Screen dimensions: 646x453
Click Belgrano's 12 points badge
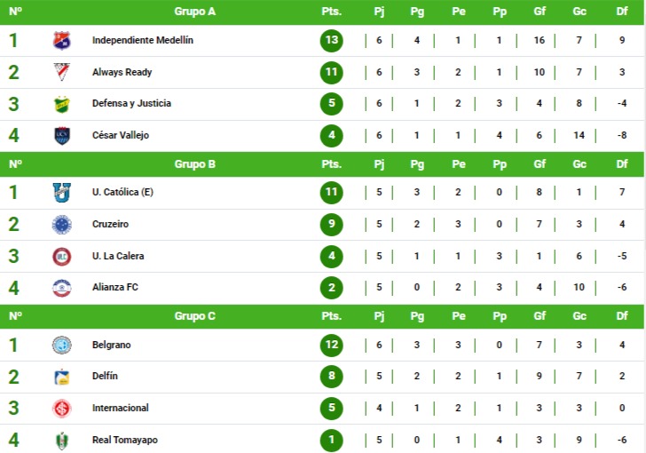click(x=331, y=345)
